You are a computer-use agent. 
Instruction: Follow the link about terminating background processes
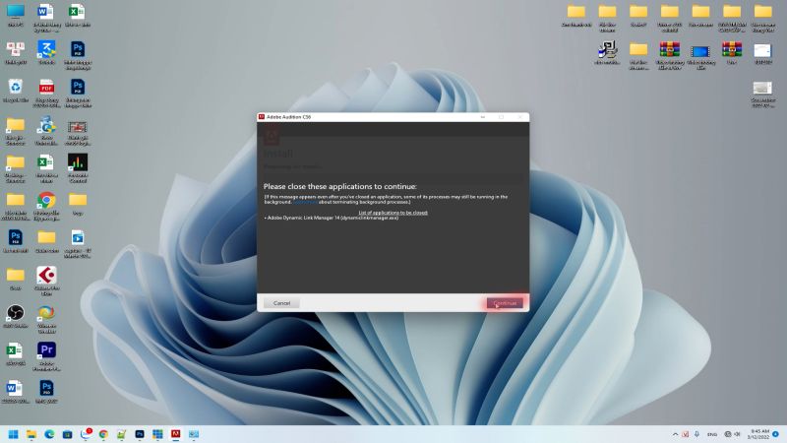click(307, 202)
